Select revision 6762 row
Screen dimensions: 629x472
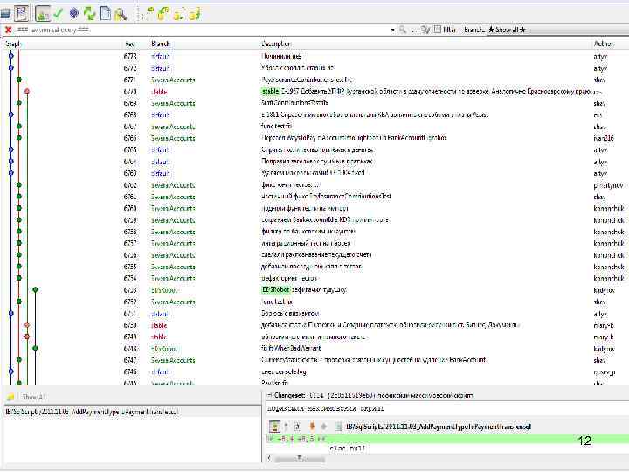coord(314,185)
